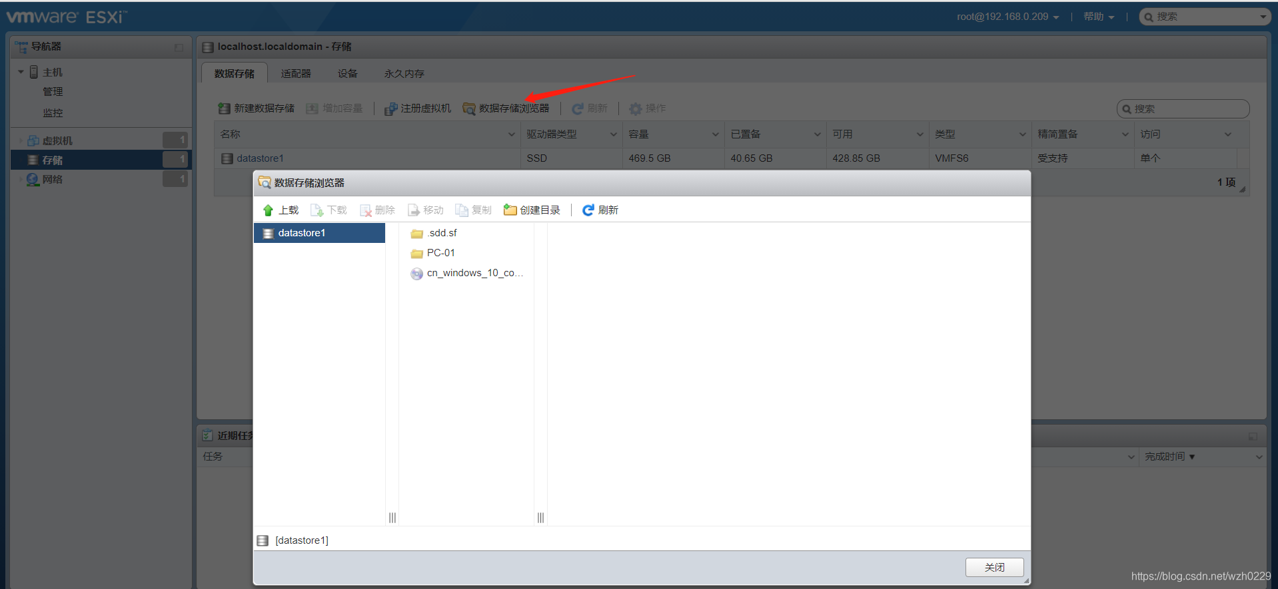Switch to the Persistent Memory (永久内存) tab

[404, 73]
